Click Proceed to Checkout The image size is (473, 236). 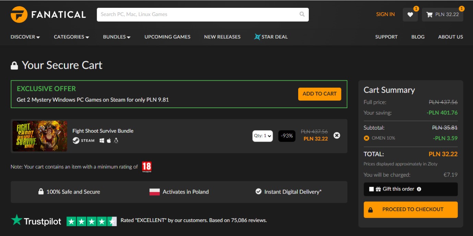point(411,210)
